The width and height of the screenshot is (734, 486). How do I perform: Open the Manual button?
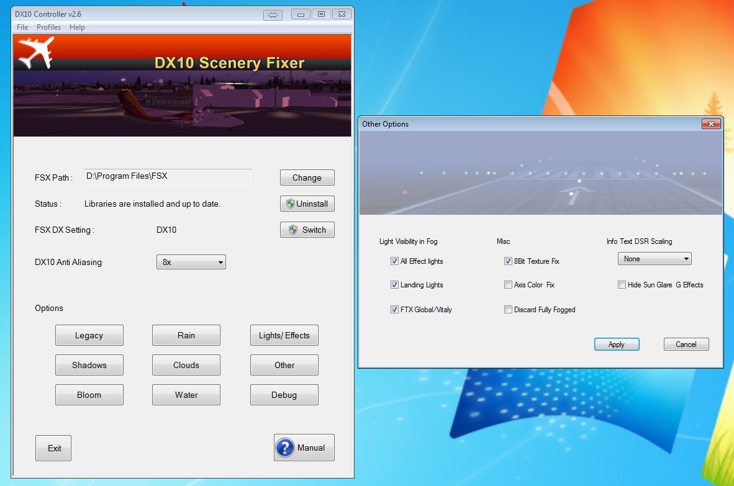[x=304, y=448]
